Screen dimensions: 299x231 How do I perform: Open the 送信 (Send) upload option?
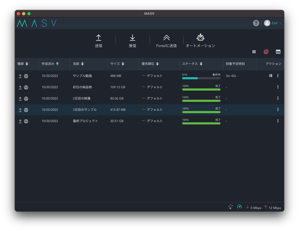pos(98,41)
